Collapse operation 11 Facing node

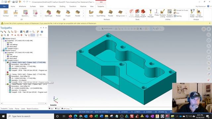[6, 62]
